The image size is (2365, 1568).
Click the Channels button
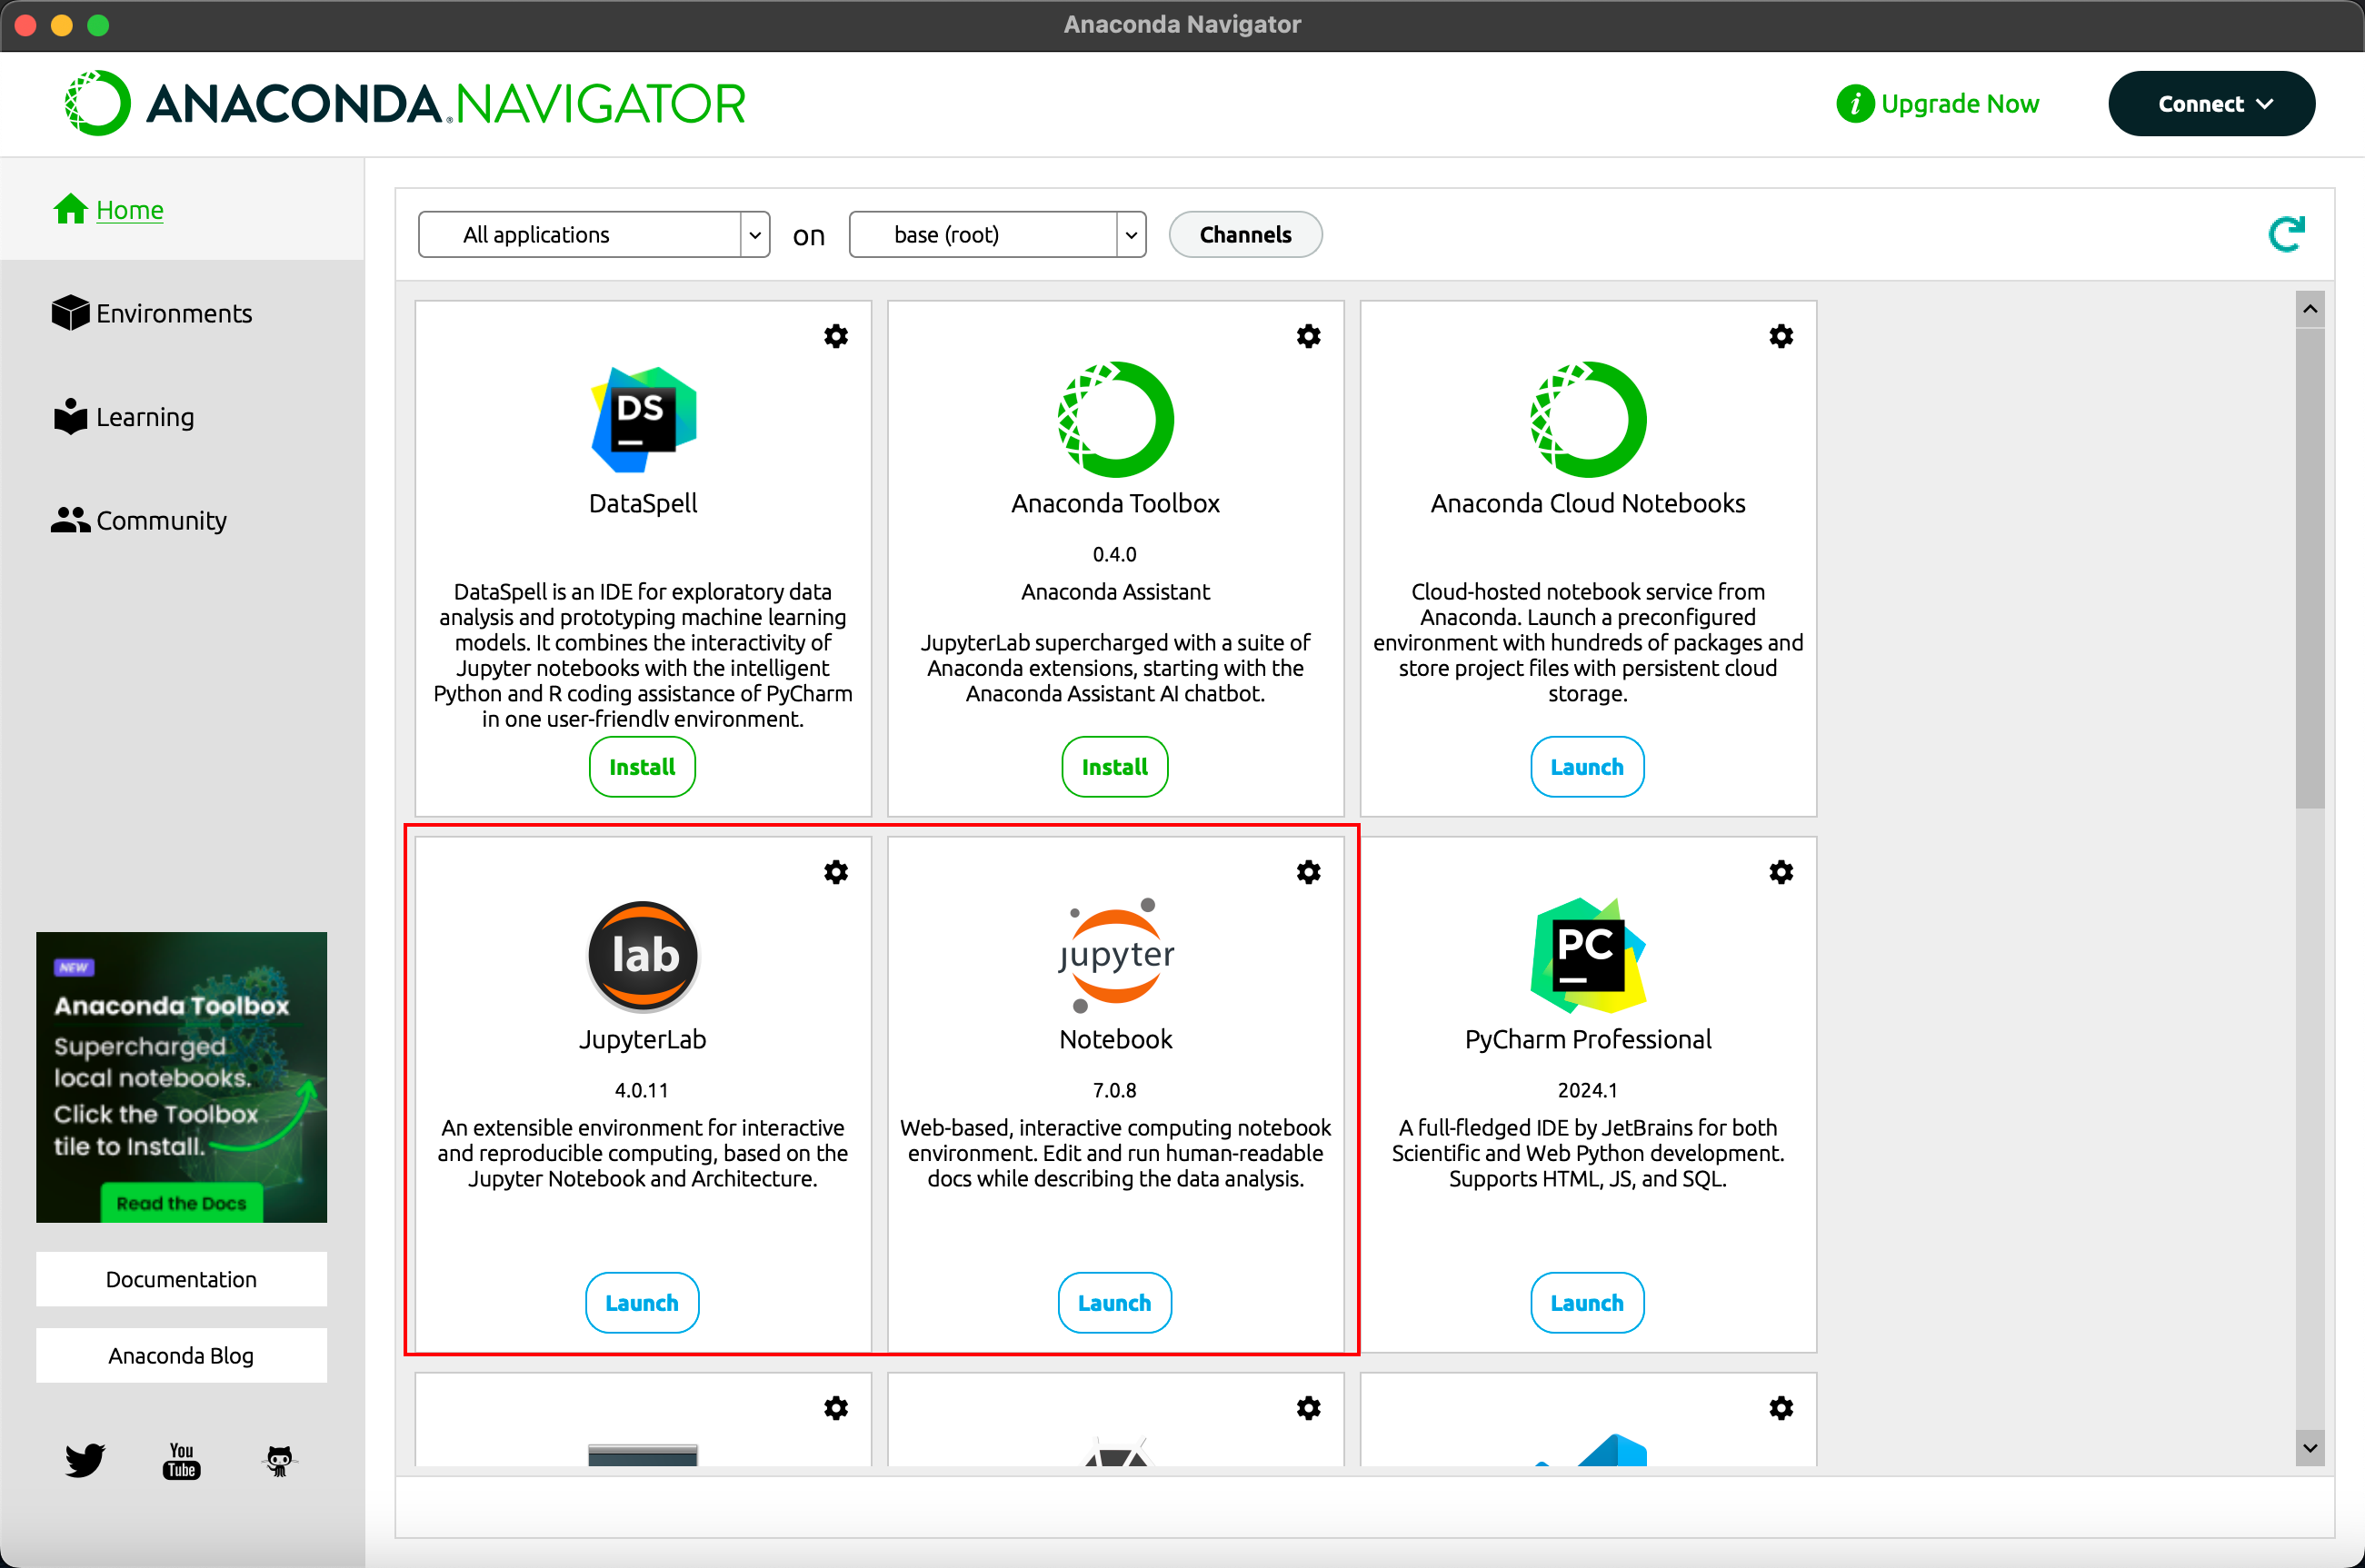tap(1245, 234)
